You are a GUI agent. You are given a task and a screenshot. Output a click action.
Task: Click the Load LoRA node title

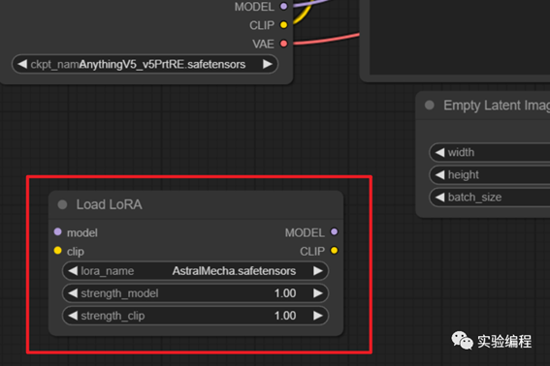click(x=109, y=204)
